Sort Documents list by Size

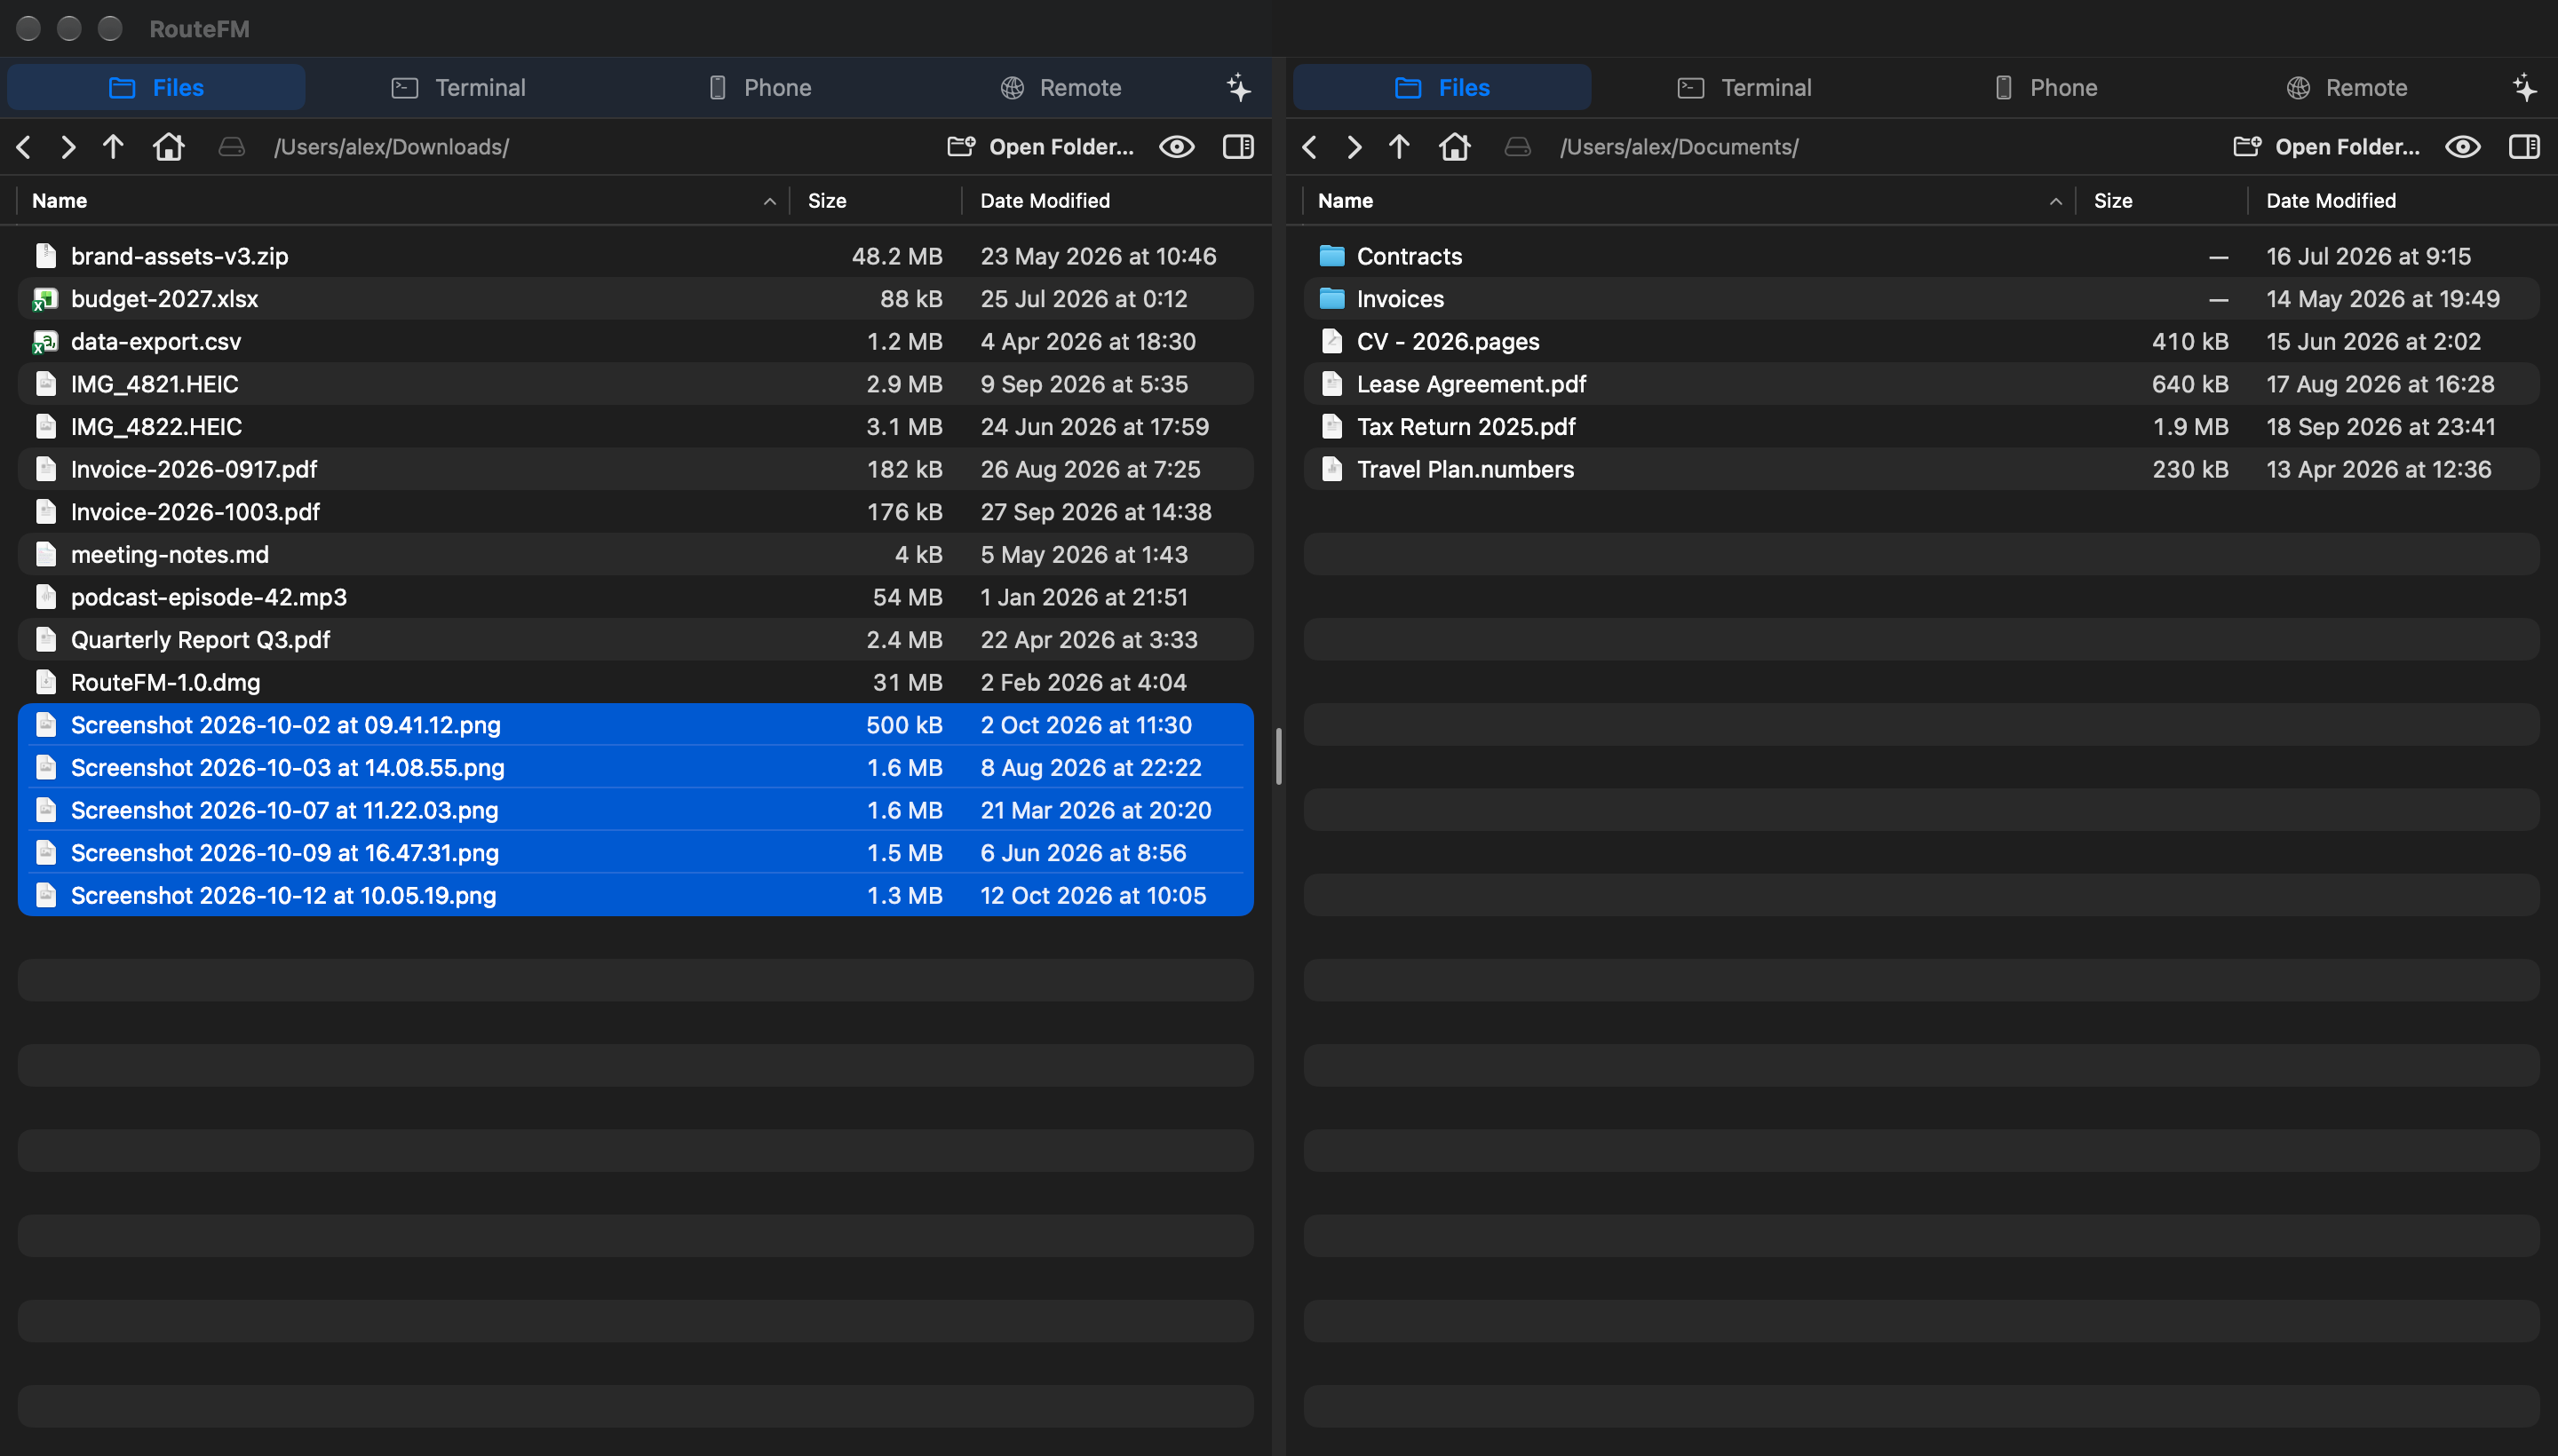[2162, 201]
